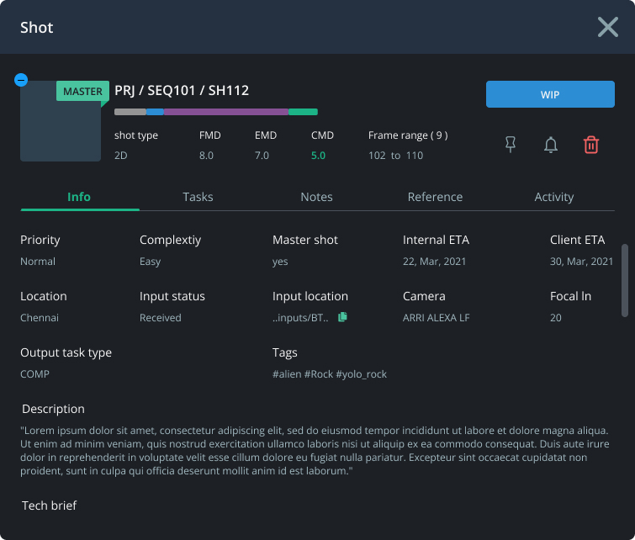
Task: Click the green MASTER tag ribbon
Action: 82,91
